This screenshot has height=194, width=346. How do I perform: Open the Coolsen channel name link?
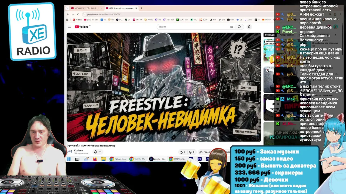[78, 150]
